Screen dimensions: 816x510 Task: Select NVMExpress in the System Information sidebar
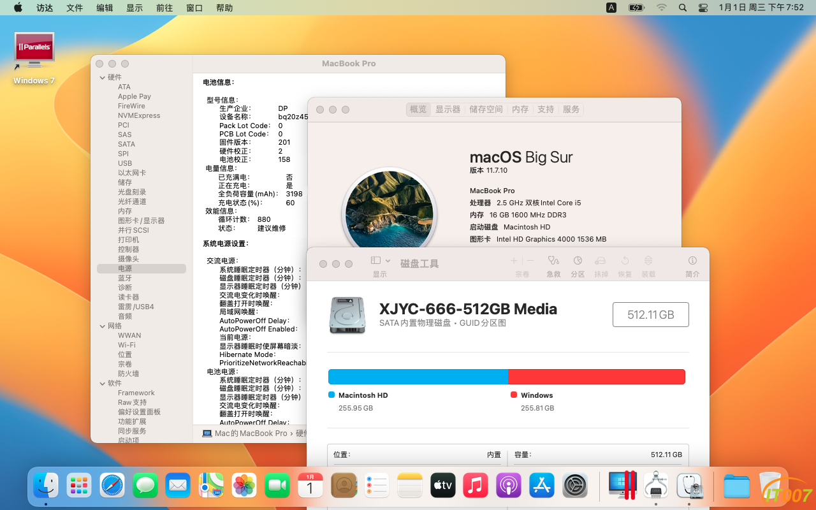point(139,115)
